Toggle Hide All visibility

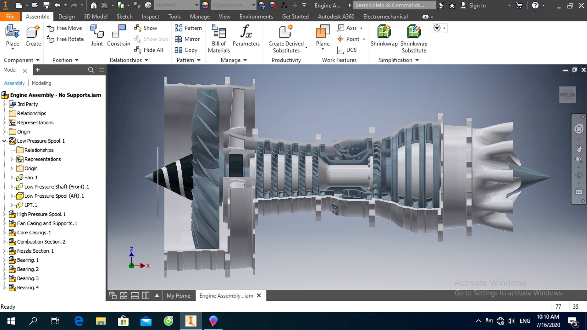pos(149,50)
